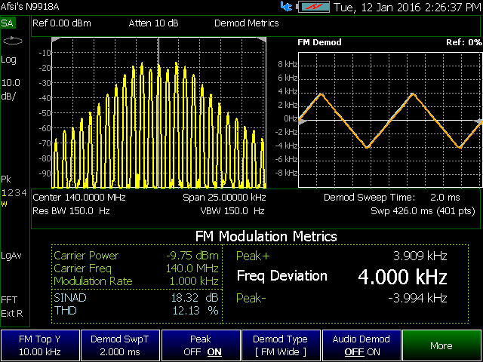Viewport: 483px width, 362px height.
Task: Click the Log scale label
Action: (x=8, y=60)
